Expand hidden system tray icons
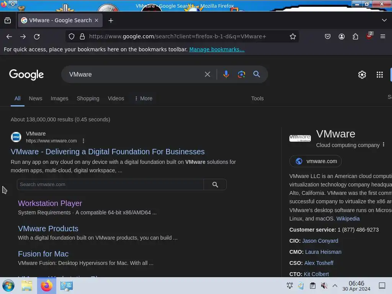392x294 pixels. (x=335, y=286)
